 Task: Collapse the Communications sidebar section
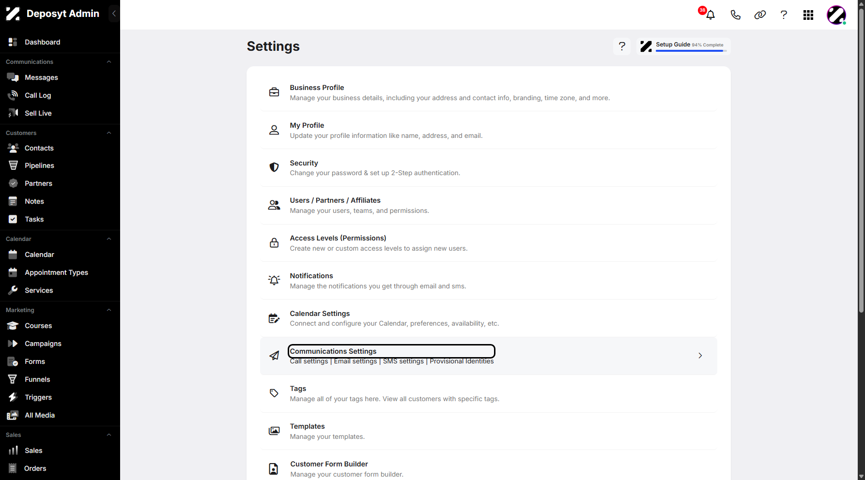click(109, 62)
